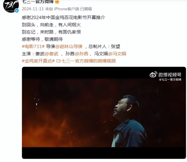Open the #电影731# hashtag
Viewport: 187px width, 162px height.
pyautogui.click(x=33, y=46)
